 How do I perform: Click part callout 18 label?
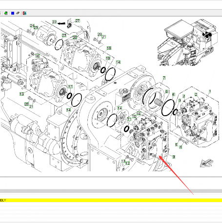point(109,48)
